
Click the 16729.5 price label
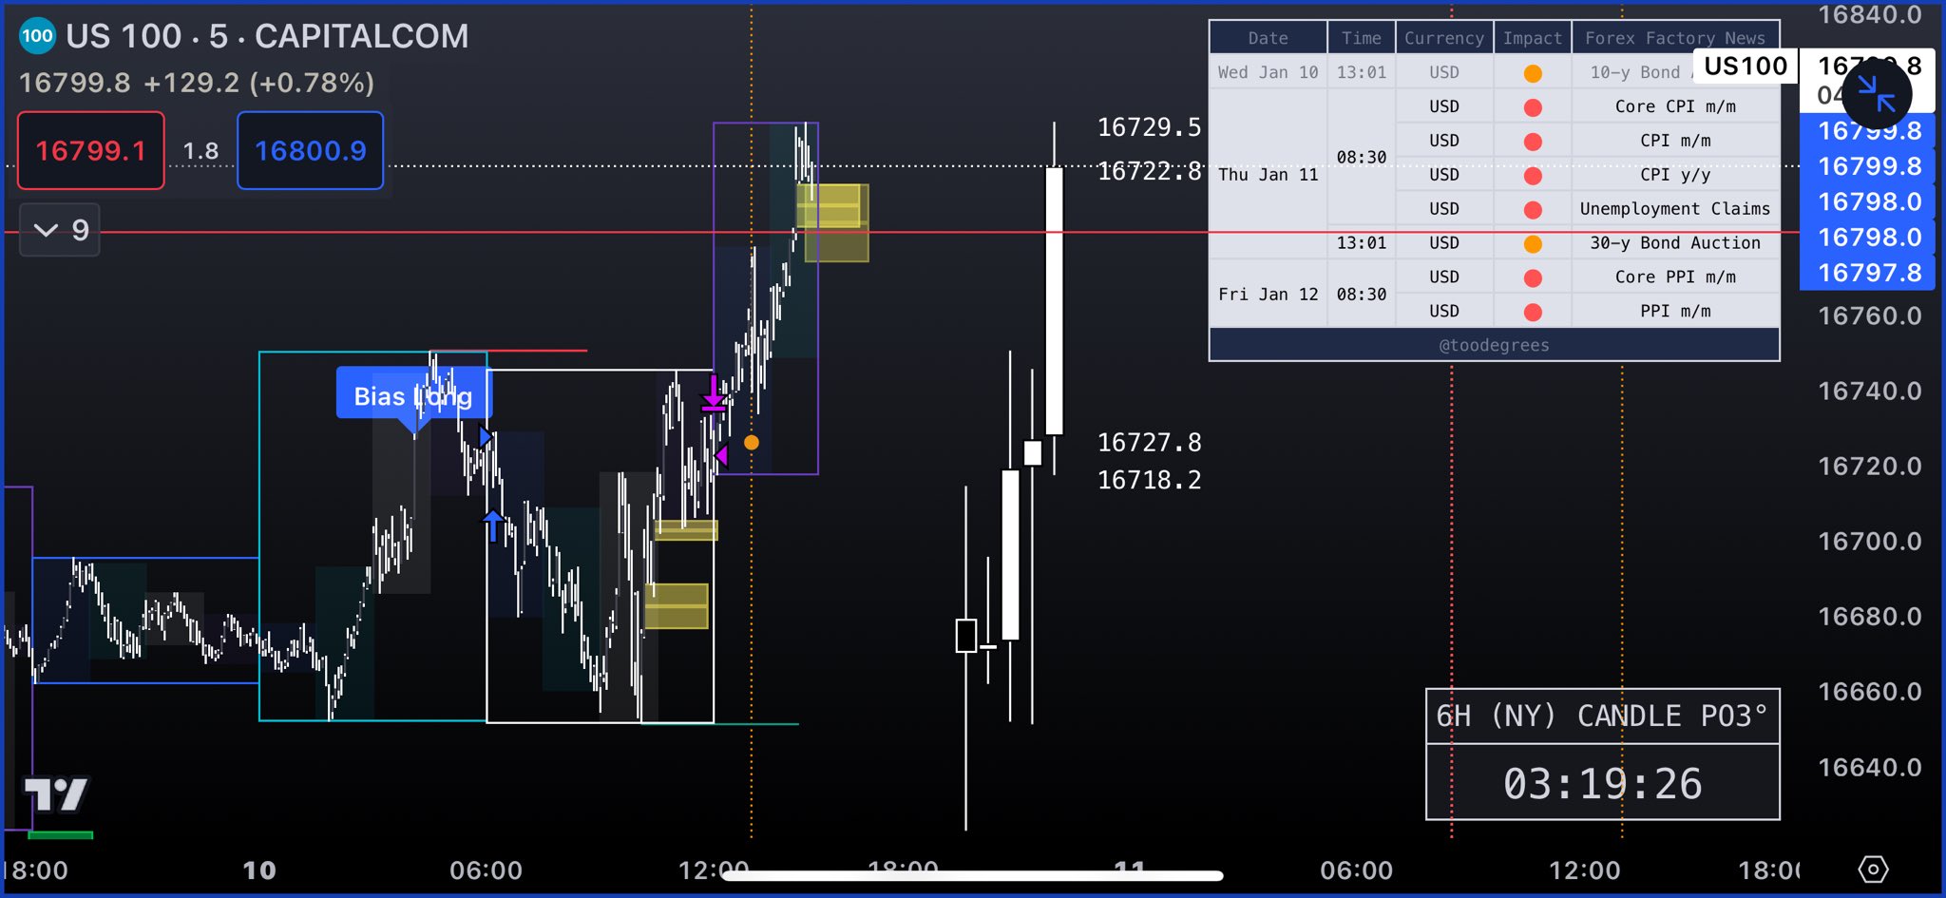(1149, 127)
